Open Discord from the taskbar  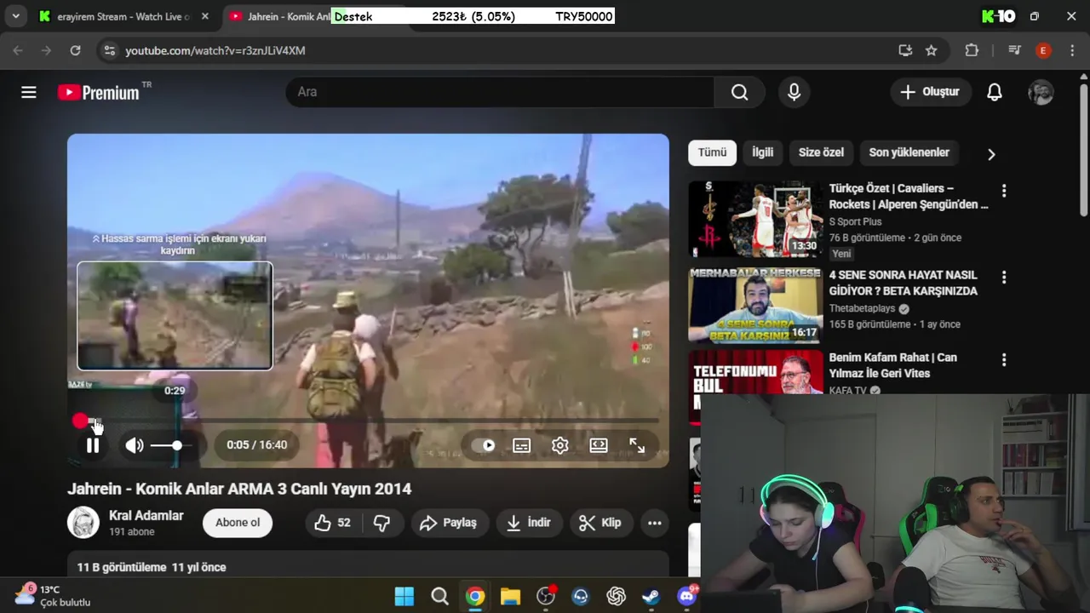point(686,596)
